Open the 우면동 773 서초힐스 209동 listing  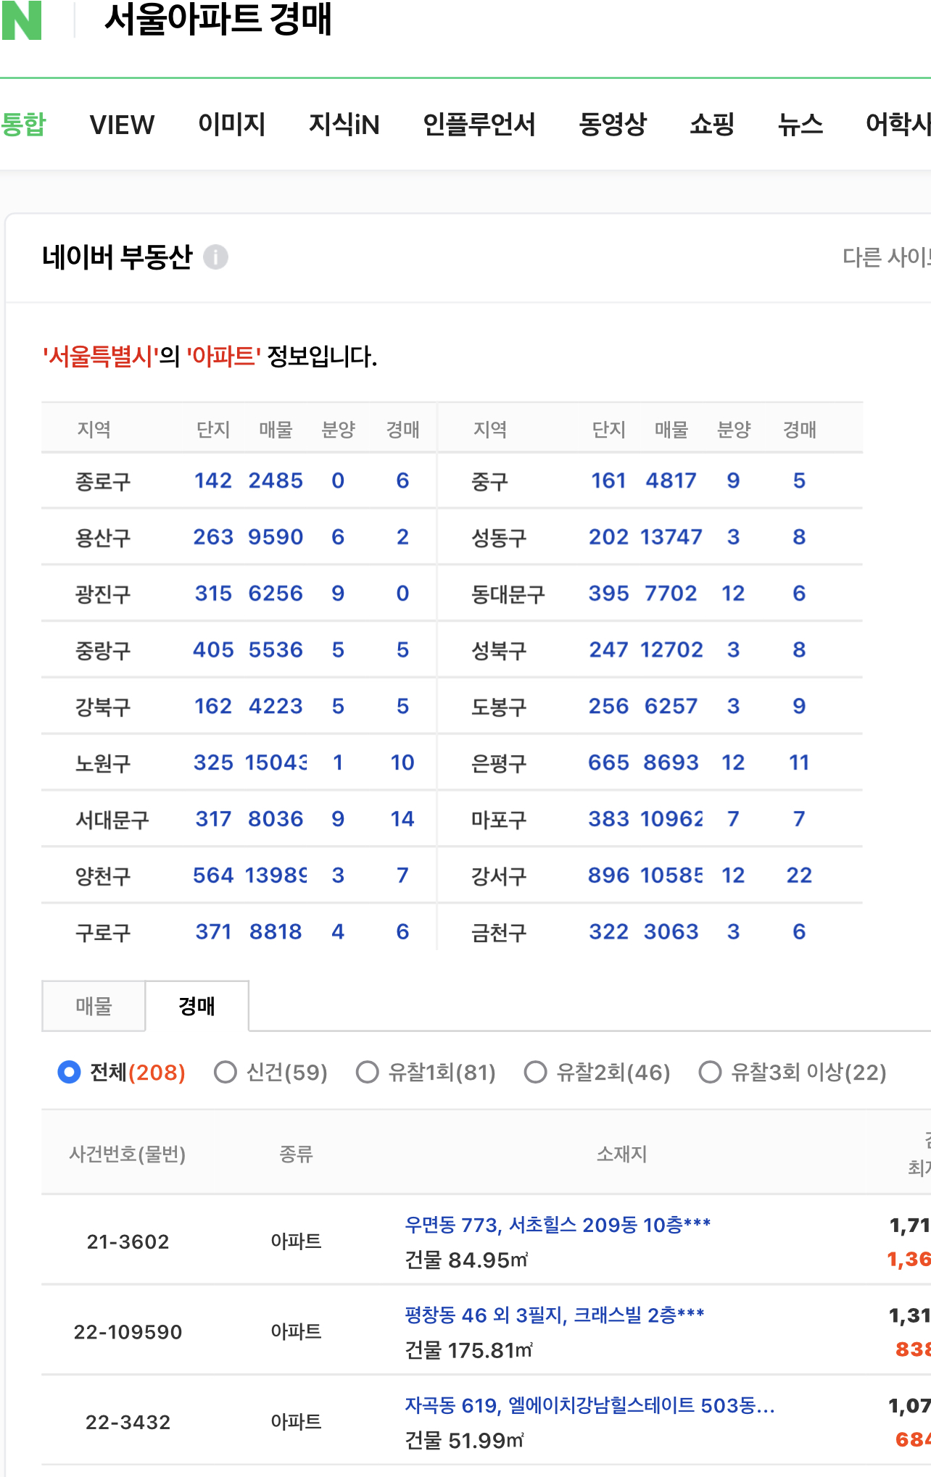point(558,1225)
